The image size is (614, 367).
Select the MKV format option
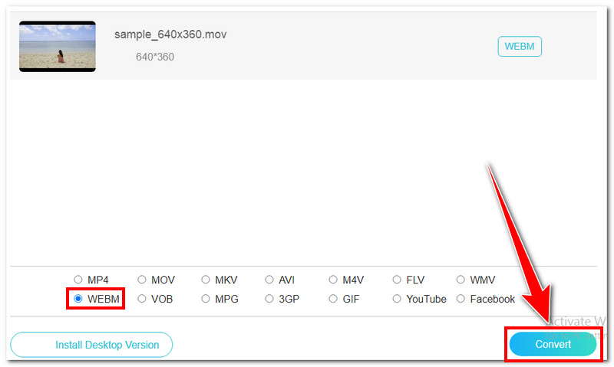click(206, 280)
